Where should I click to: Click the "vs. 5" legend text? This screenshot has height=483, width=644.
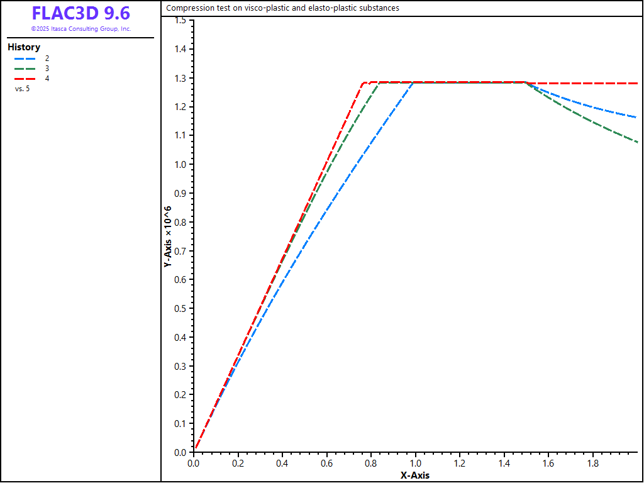pos(22,89)
